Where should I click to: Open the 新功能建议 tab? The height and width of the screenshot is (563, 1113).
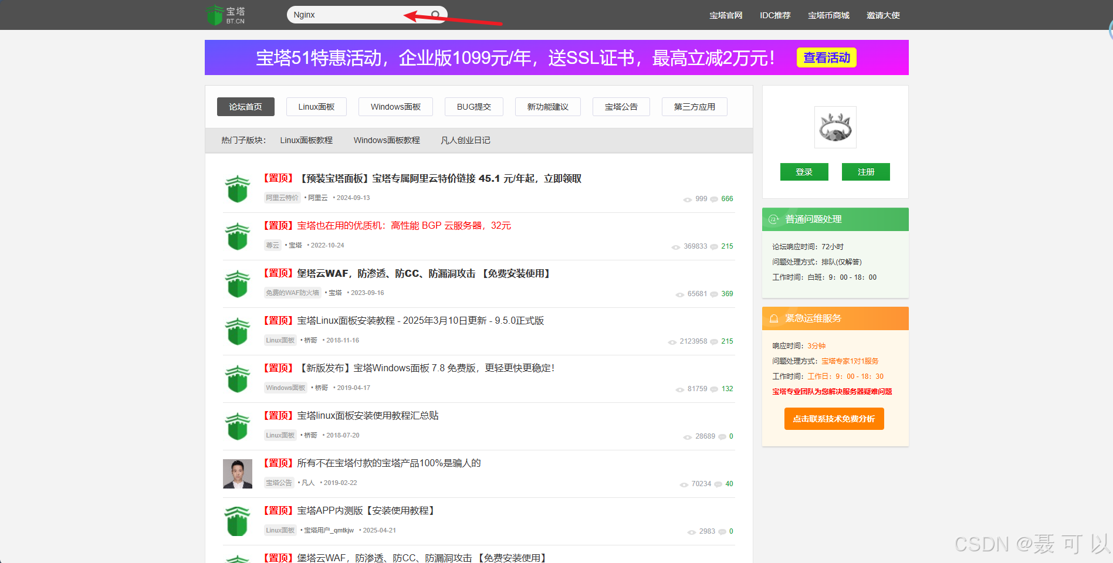(x=547, y=107)
